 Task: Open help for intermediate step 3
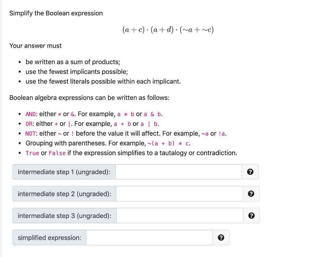coord(251,215)
